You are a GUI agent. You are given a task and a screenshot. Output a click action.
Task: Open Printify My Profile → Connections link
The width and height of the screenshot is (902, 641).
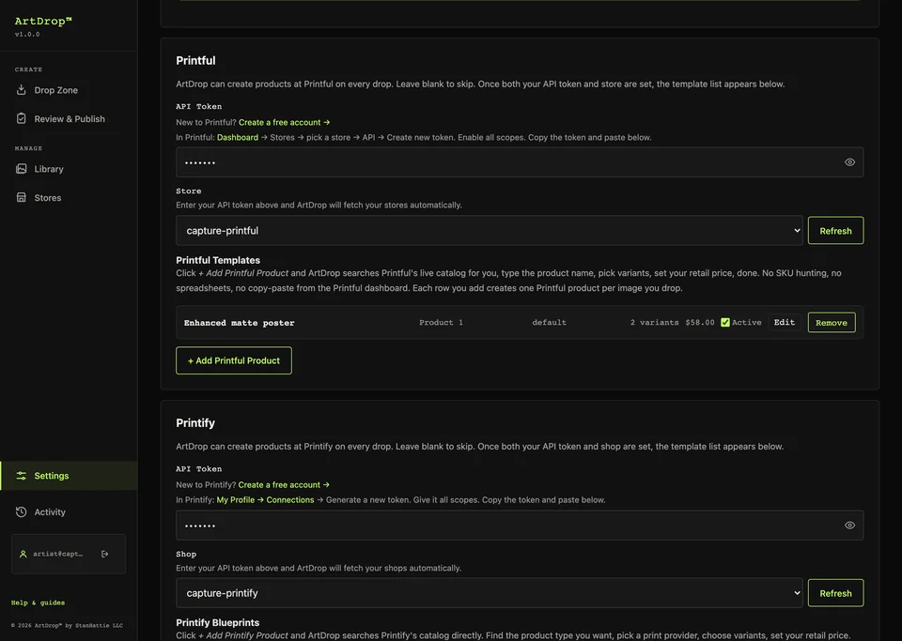coord(265,499)
